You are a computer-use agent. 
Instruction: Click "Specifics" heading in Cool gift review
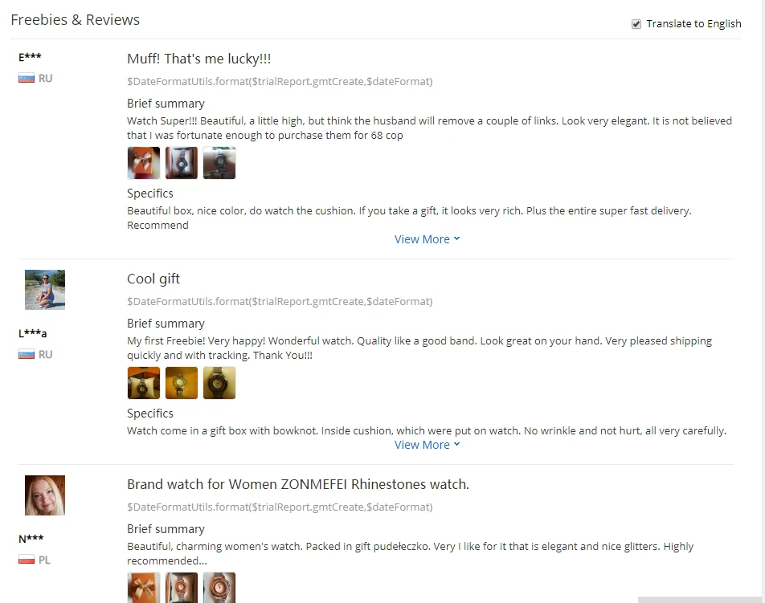tap(150, 414)
